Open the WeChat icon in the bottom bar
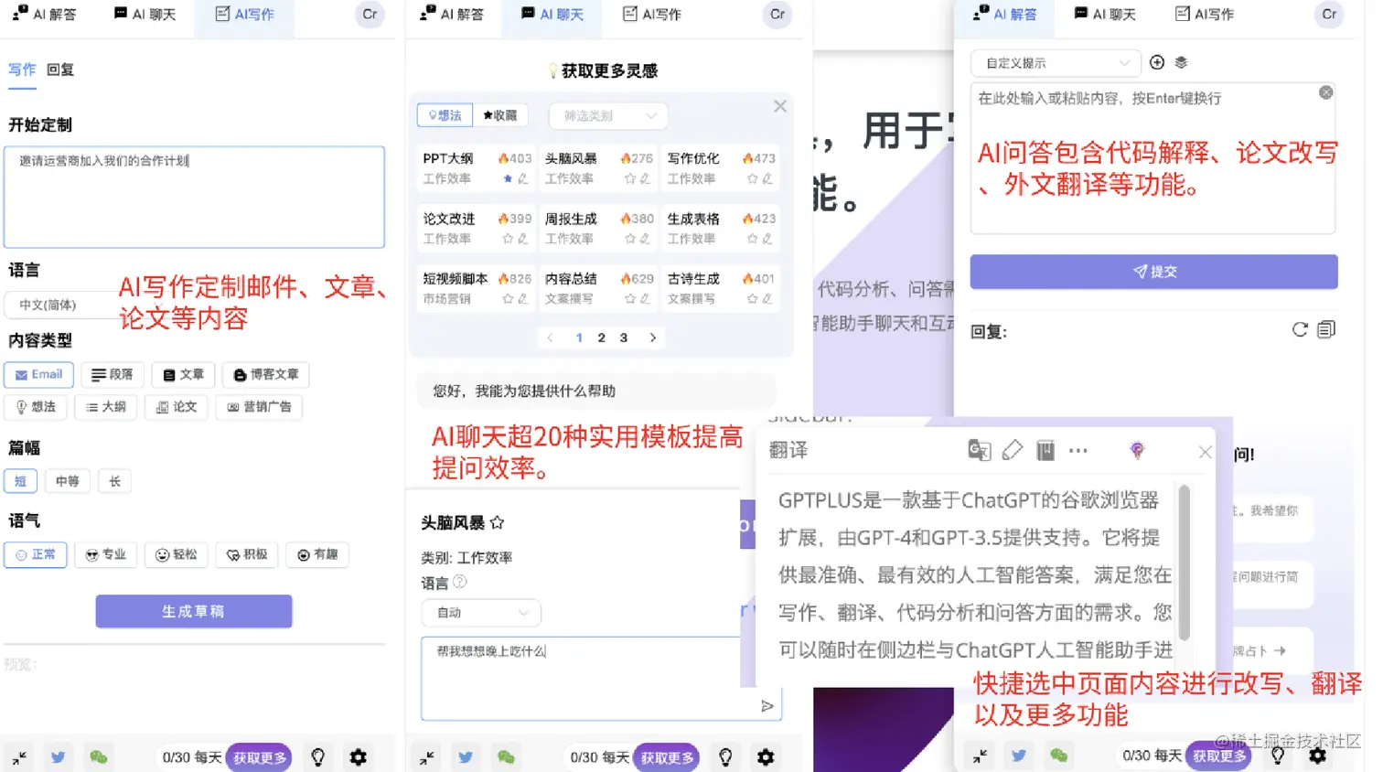 (x=99, y=756)
